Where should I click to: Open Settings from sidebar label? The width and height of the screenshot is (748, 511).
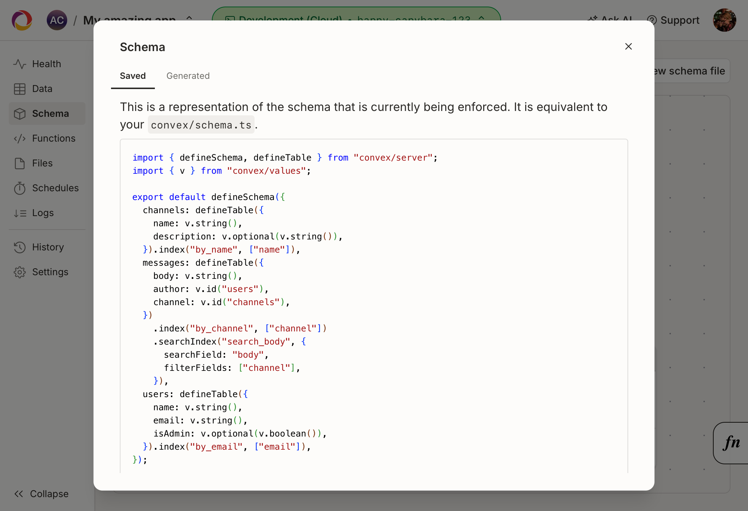tap(50, 272)
